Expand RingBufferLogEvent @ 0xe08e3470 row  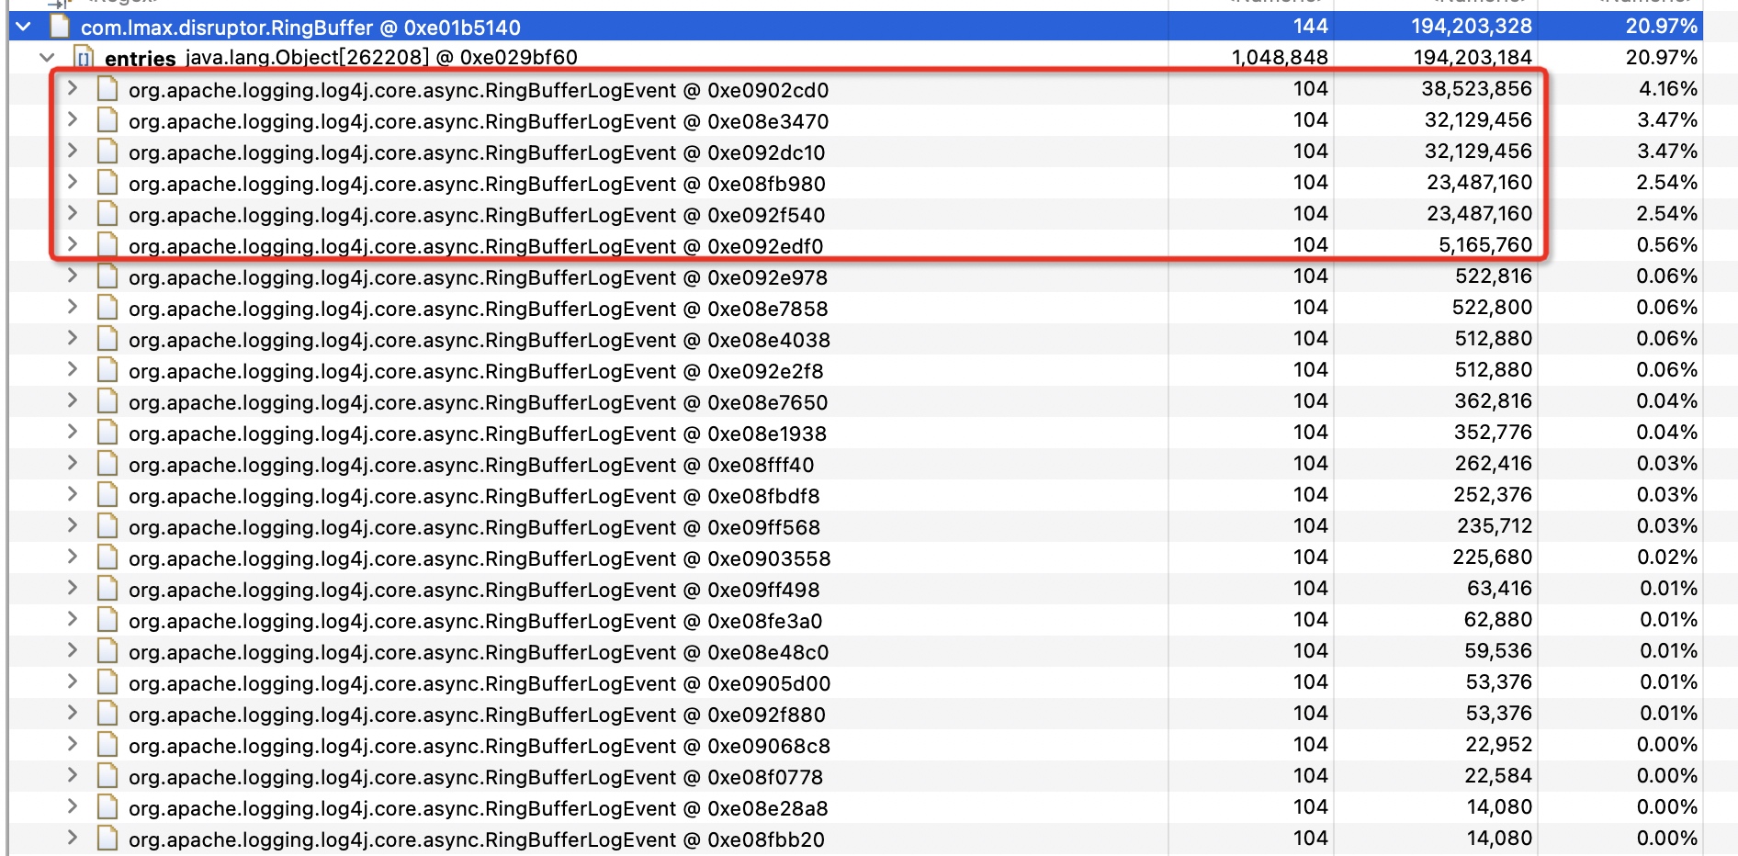pyautogui.click(x=72, y=120)
